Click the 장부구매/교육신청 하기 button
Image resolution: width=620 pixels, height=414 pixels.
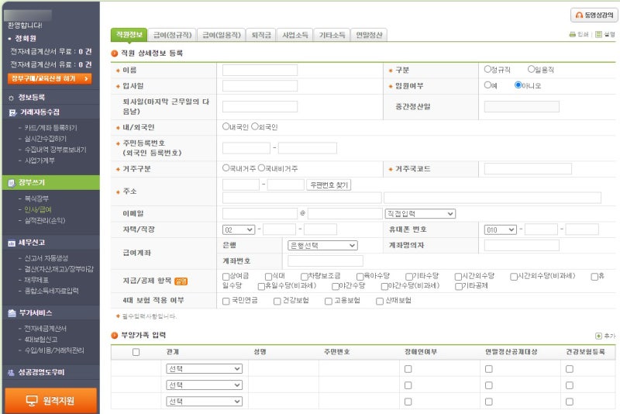50,78
